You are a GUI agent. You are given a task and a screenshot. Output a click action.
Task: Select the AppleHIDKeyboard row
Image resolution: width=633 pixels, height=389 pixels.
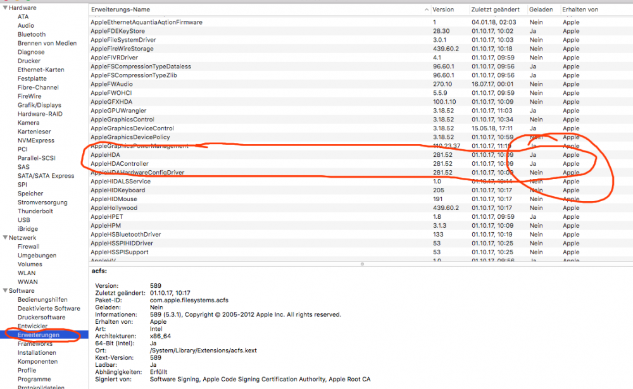(361, 190)
